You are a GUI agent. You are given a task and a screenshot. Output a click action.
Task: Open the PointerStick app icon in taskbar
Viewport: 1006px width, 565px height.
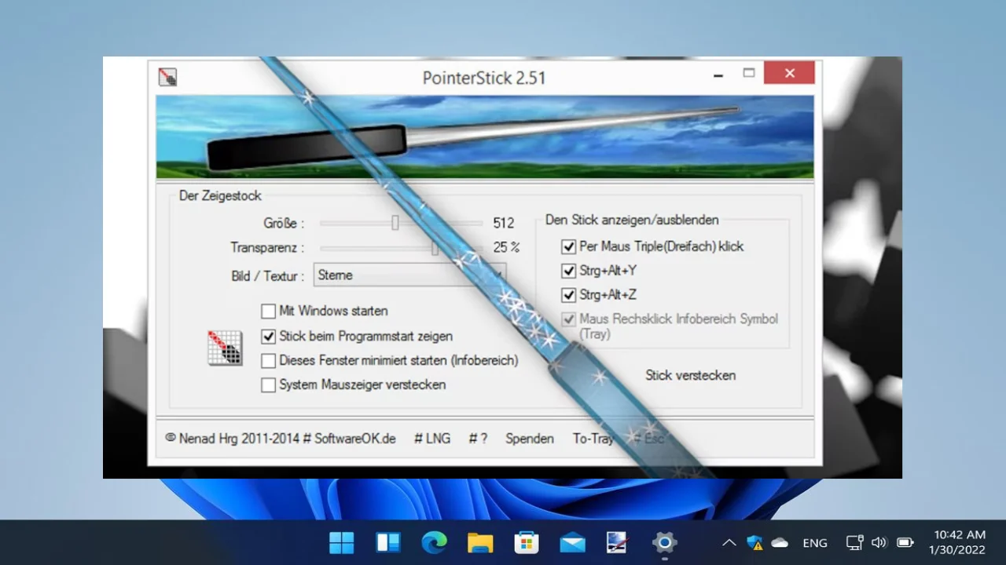click(618, 542)
